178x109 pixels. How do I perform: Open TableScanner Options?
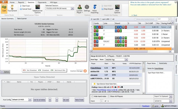(x=37, y=9)
